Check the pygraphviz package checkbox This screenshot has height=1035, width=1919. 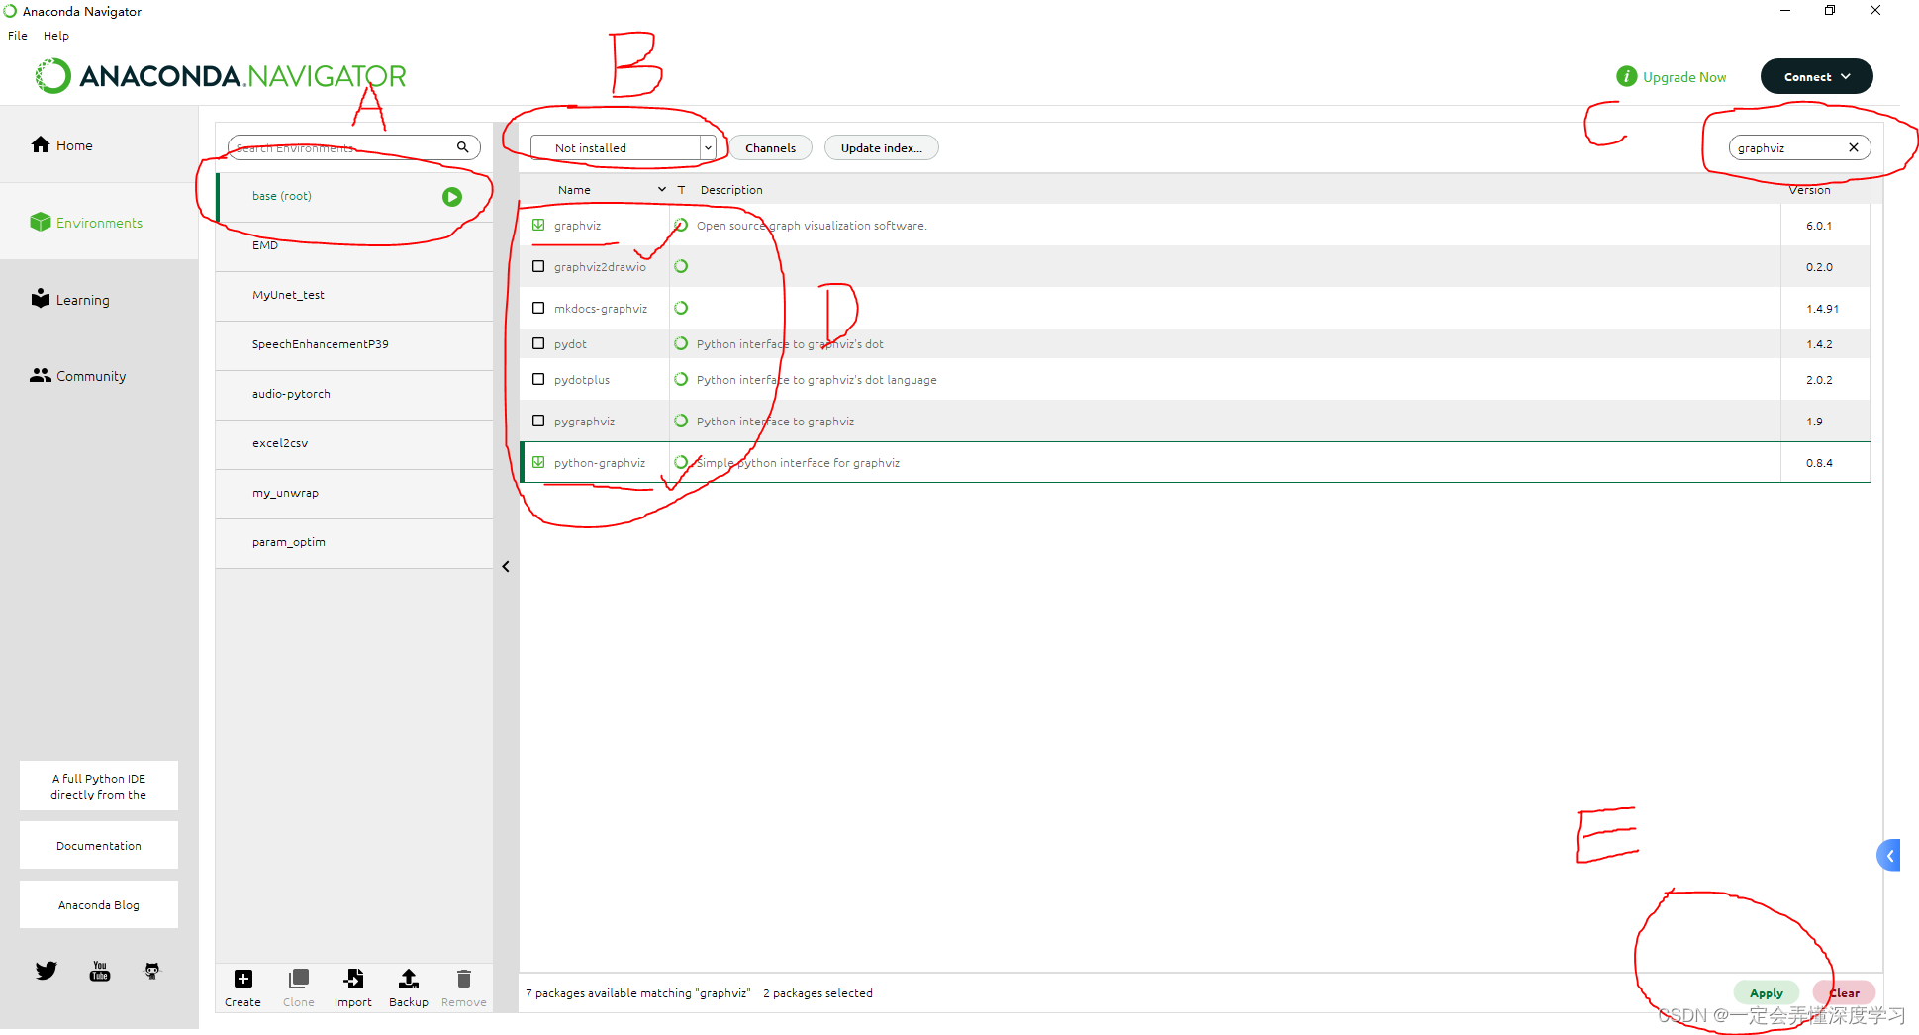[538, 421]
